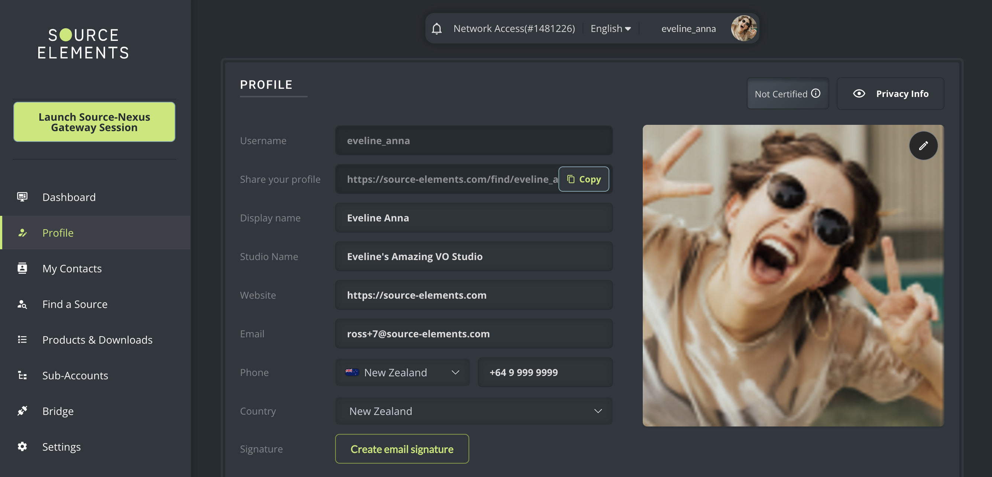Screen dimensions: 992x477
Task: Open the Country selection dropdown
Action: pos(474,411)
